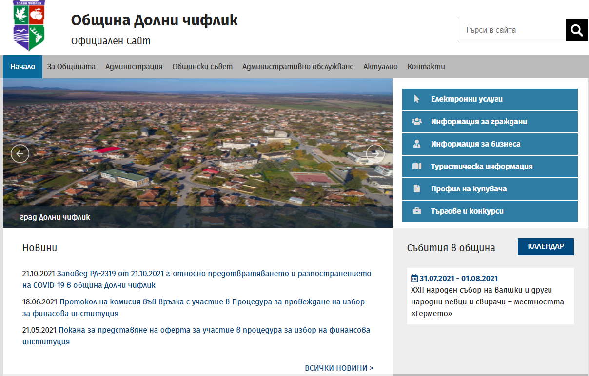Select the Администрация menu item

pos(133,66)
